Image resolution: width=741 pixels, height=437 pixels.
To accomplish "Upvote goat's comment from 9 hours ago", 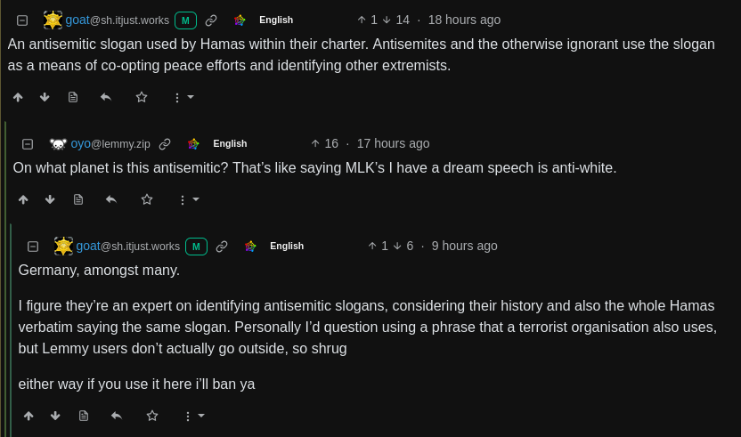I will [28, 416].
